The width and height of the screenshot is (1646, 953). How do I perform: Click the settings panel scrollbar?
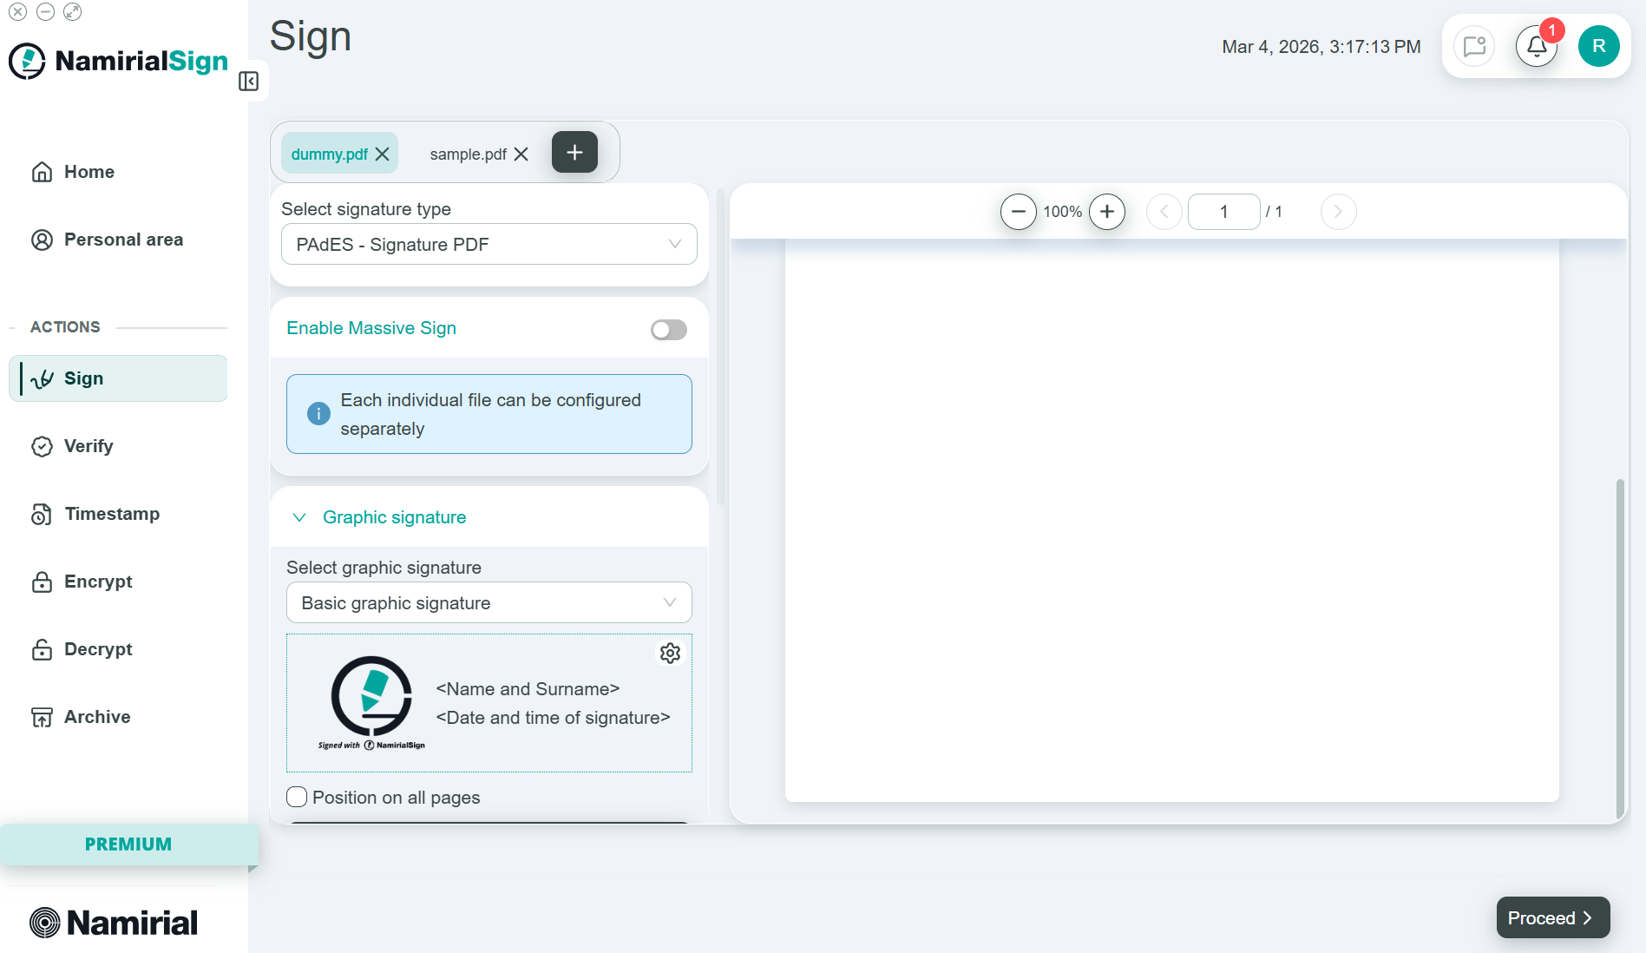(720, 347)
